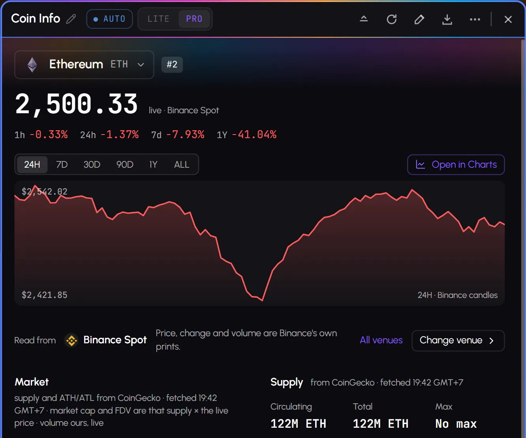Click the Total 122M ETH value

[x=381, y=424]
